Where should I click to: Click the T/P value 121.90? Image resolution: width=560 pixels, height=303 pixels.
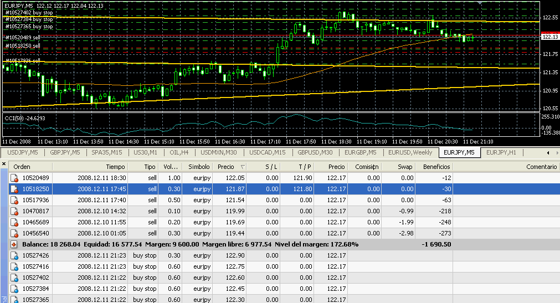point(302,178)
